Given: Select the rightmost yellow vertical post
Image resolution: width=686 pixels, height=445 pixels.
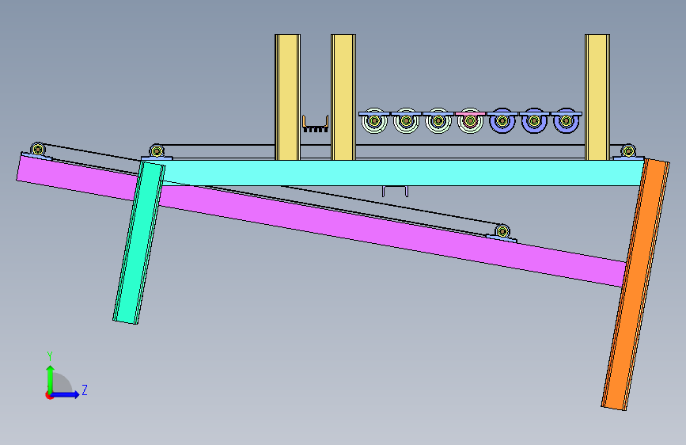Looking at the screenshot, I should click(597, 97).
